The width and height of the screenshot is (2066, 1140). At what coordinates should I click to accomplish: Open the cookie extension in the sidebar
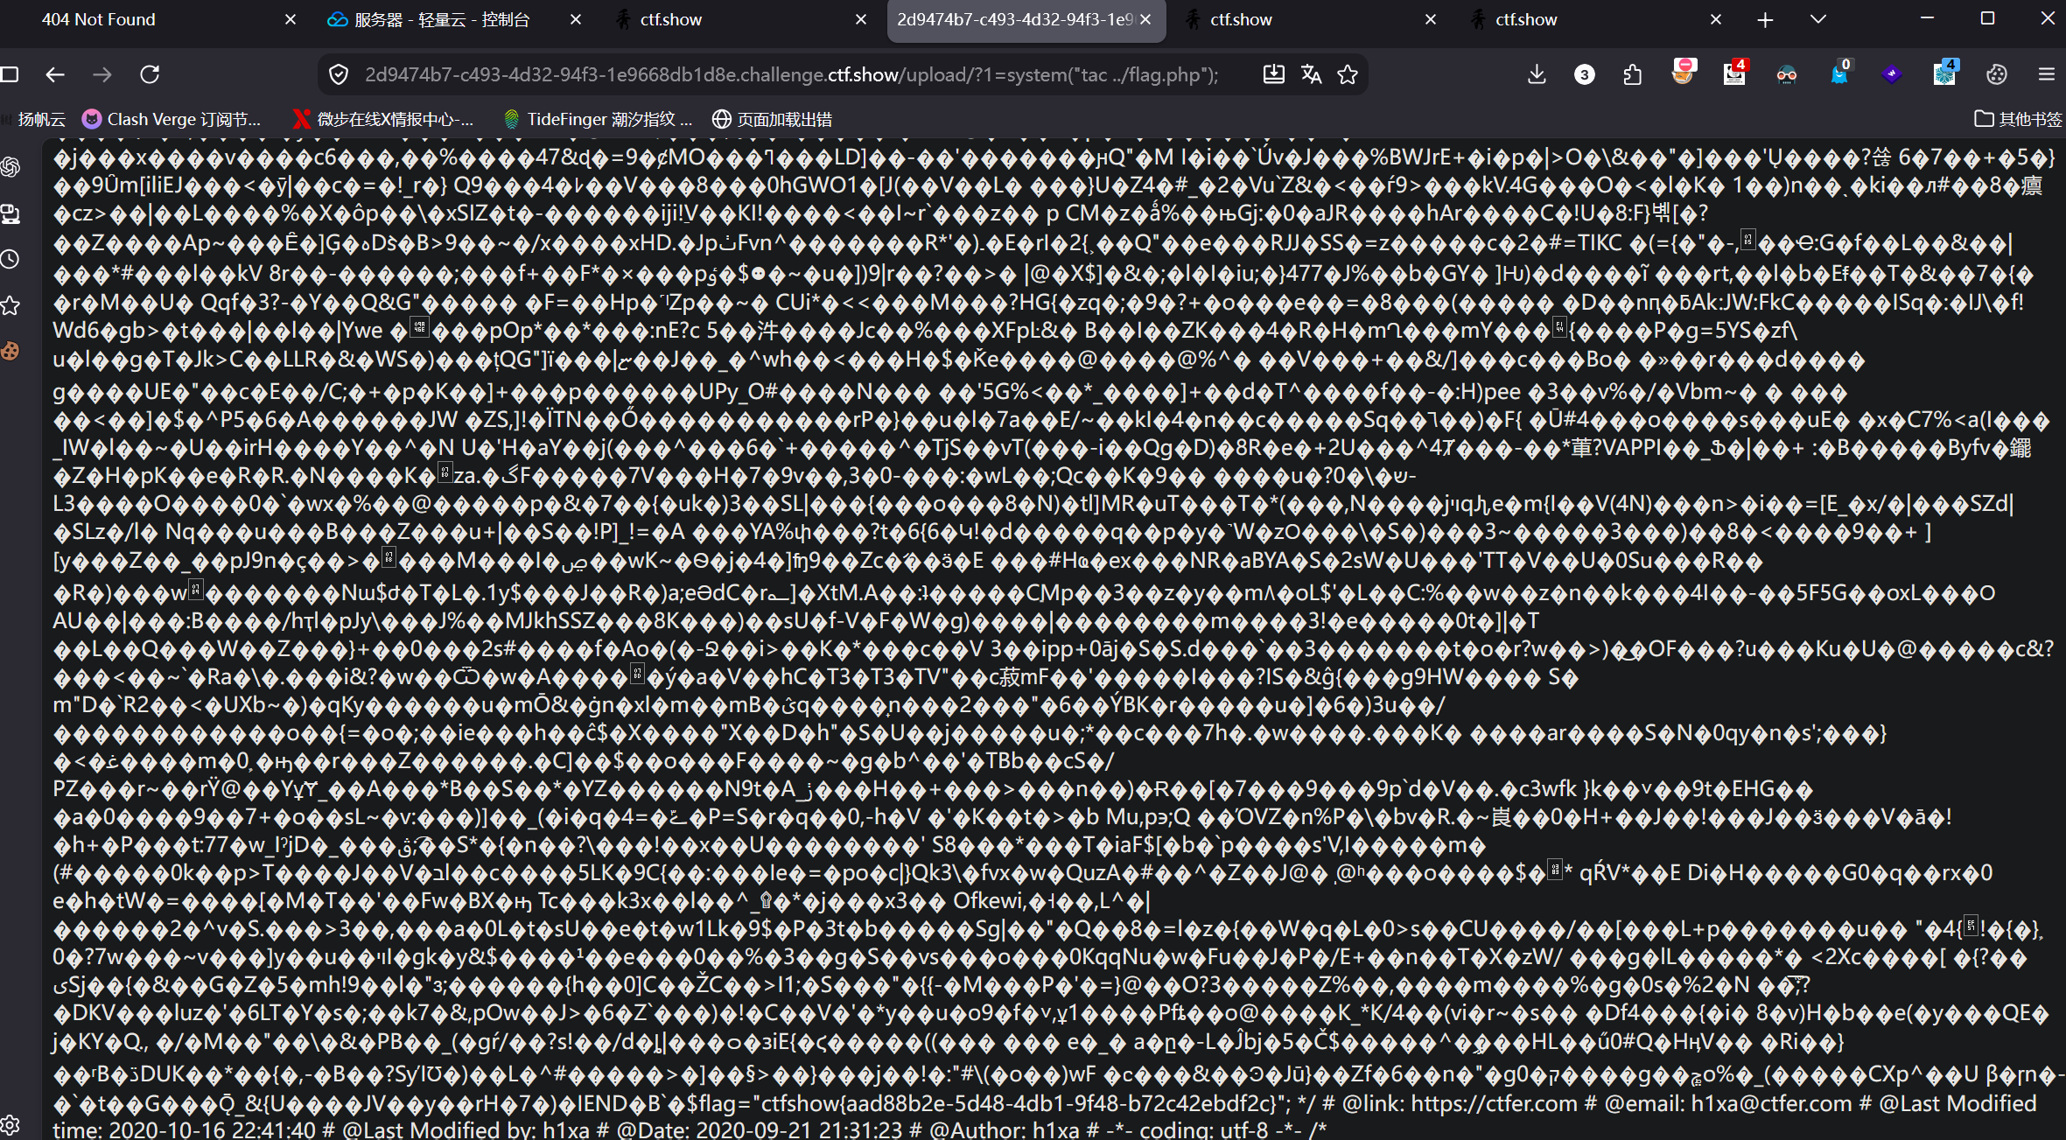pos(11,351)
